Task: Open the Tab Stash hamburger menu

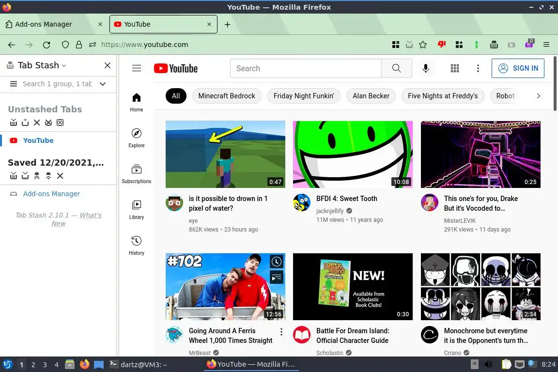Action: [x=14, y=84]
